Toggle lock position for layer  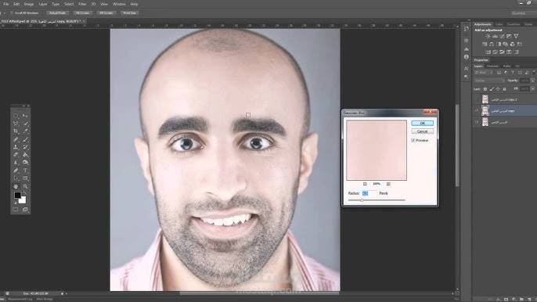pos(498,89)
